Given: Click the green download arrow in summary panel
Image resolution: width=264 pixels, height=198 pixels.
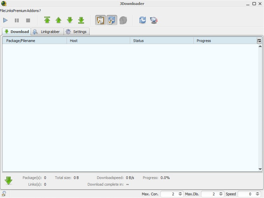Looking at the screenshot, I should [8, 181].
